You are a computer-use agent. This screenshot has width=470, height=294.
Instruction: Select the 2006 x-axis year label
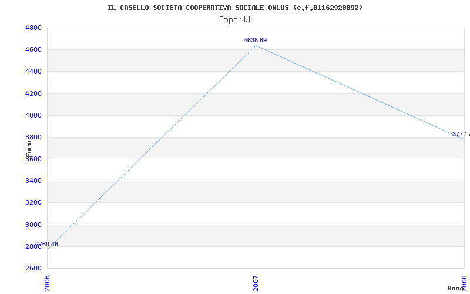click(x=47, y=283)
